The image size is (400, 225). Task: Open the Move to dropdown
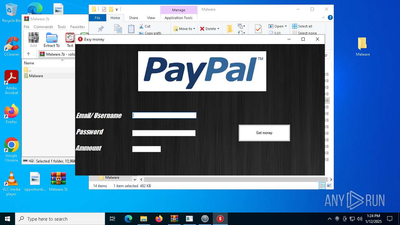click(x=185, y=29)
